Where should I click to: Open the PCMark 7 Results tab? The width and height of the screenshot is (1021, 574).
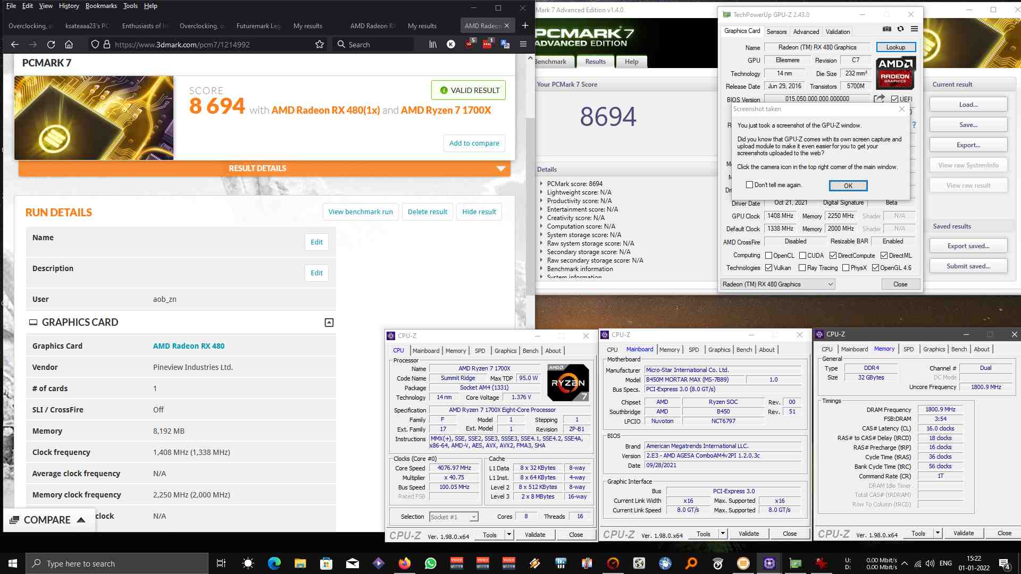coord(595,62)
